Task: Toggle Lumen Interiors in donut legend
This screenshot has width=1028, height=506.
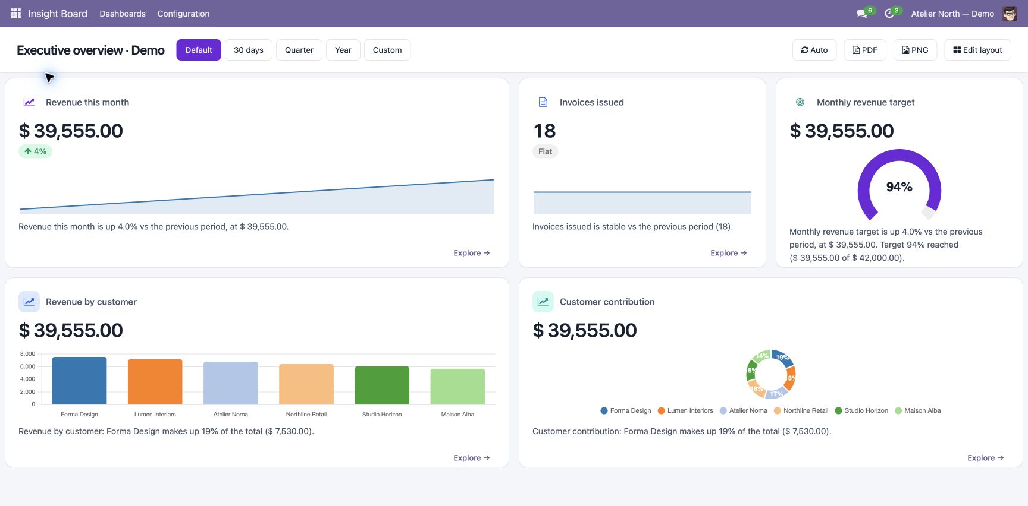Action: [685, 410]
